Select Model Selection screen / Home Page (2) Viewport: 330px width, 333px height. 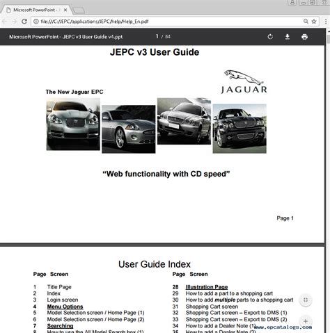[95, 319]
